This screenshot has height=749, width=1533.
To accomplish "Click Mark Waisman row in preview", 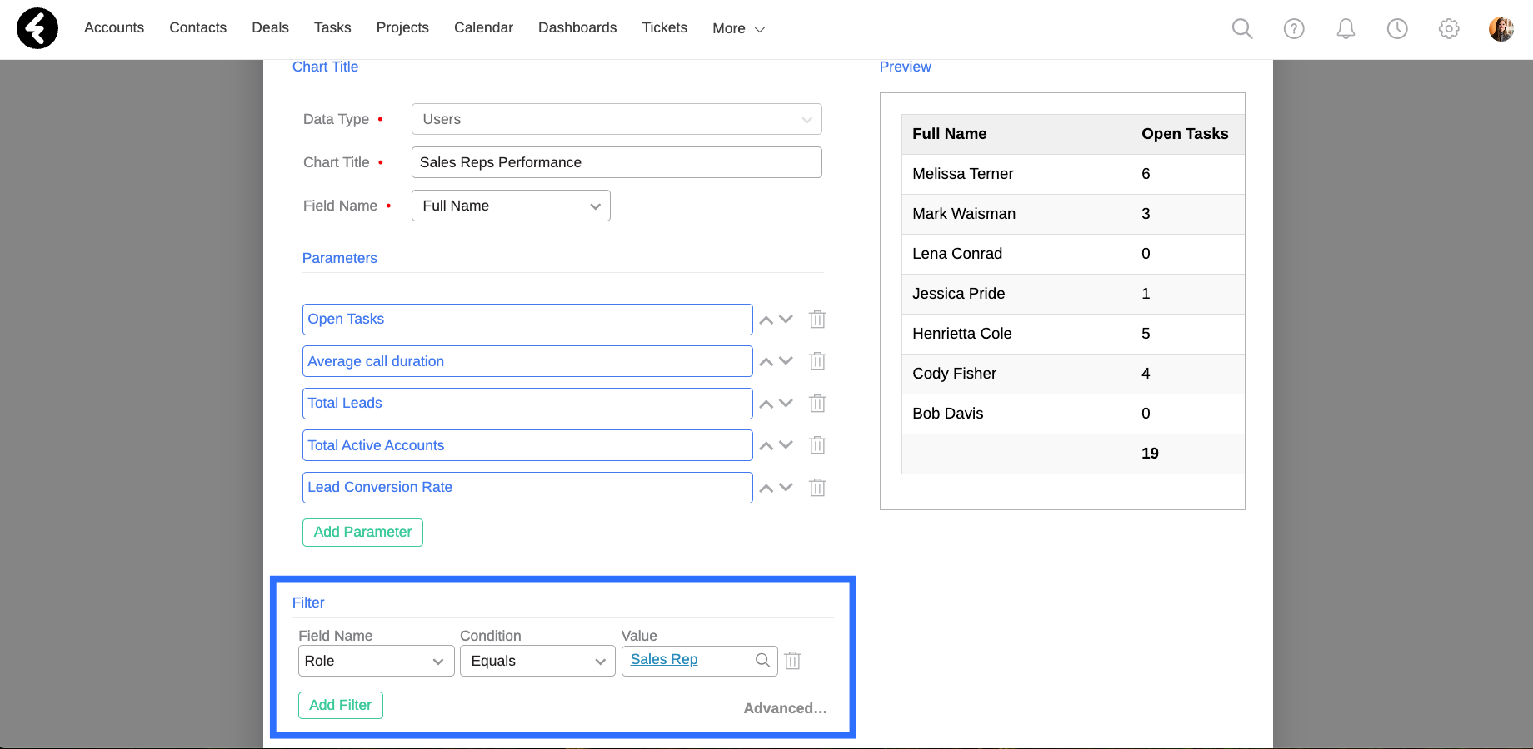I will 1073,214.
